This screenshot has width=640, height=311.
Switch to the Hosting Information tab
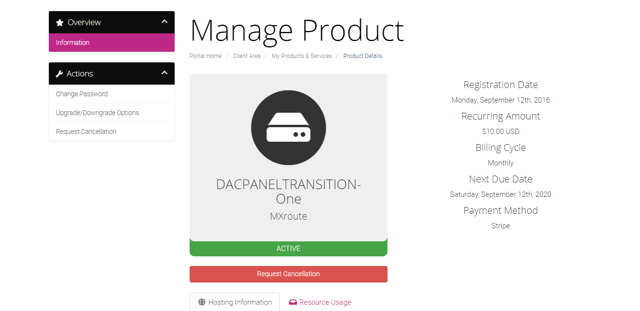(235, 302)
